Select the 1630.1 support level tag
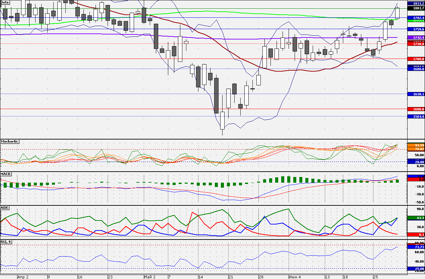The height and width of the screenshot is (279, 425). pos(416,94)
